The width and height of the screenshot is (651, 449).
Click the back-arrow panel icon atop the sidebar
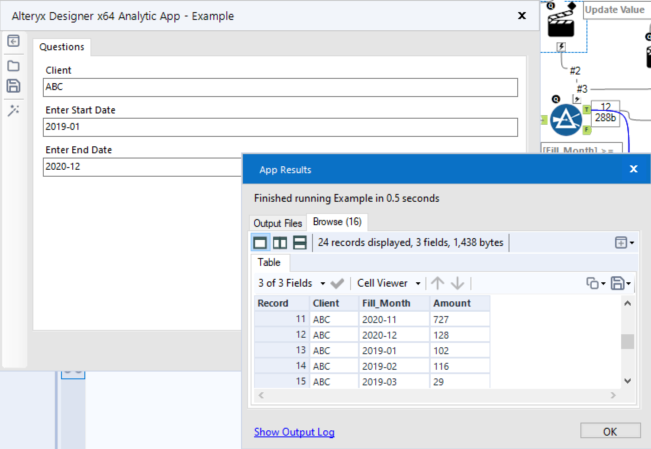coord(13,41)
